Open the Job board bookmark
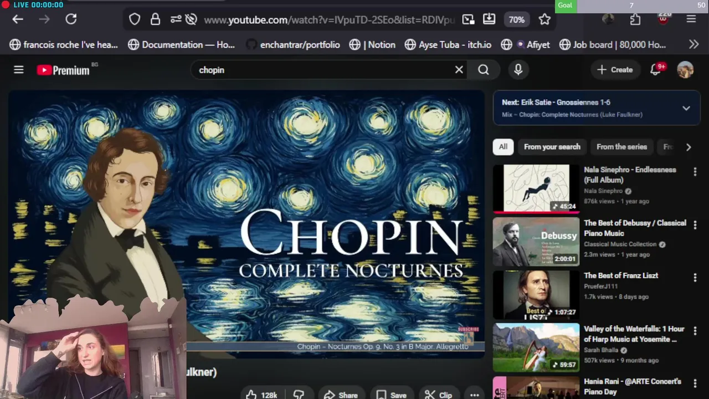709x399 pixels. click(x=612, y=44)
